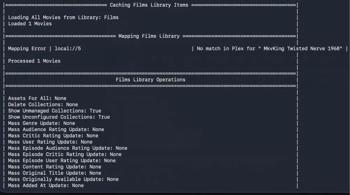Click the "Films Library Operations" title
Image resolution: width=350 pixels, height=195 pixels.
150,80
